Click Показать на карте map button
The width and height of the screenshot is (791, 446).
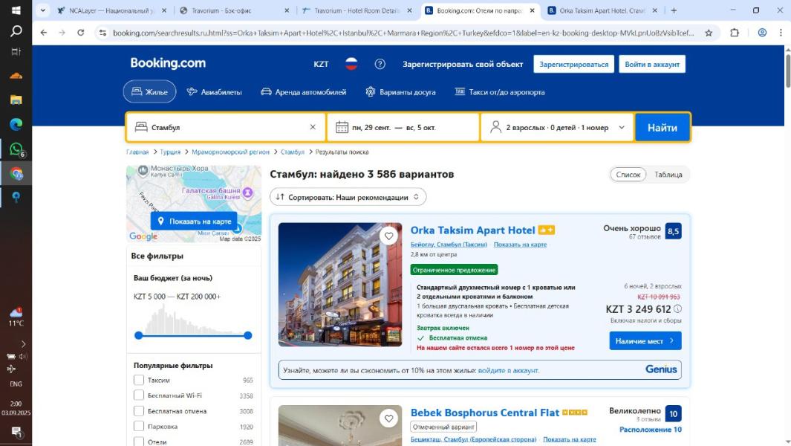click(194, 222)
